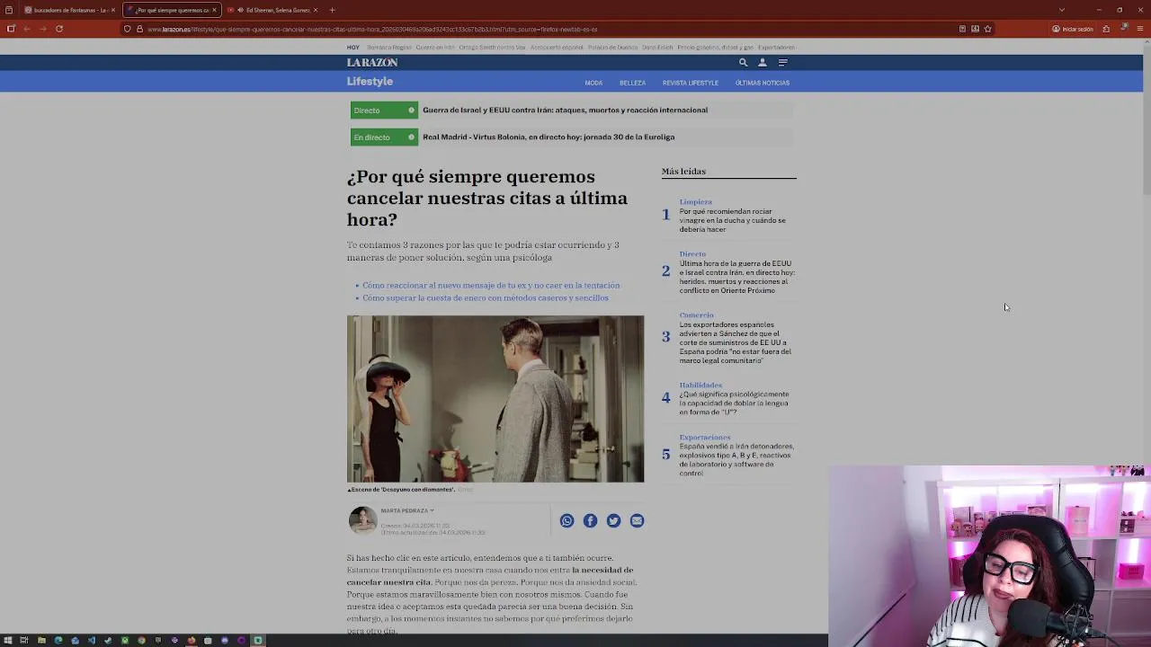This screenshot has height=647, width=1151.
Task: Go back with the browser back arrow
Action: (27, 29)
